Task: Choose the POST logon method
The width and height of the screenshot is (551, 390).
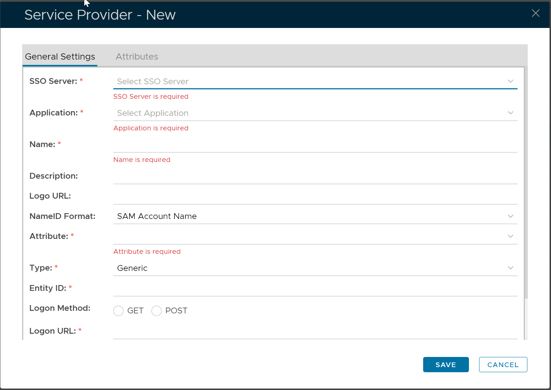Action: click(157, 311)
